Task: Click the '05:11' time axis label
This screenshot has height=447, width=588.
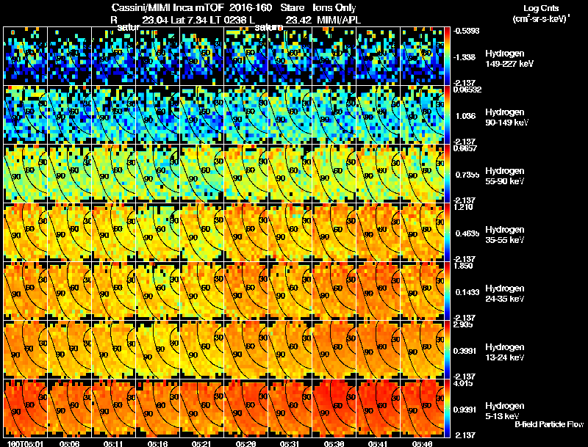Action: click(113, 443)
